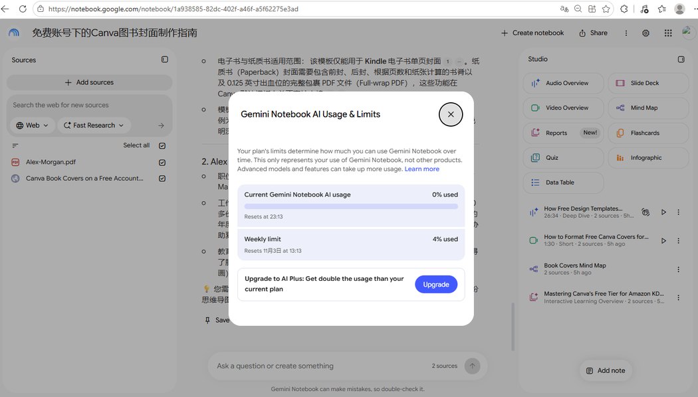The height and width of the screenshot is (397, 698).
Task: Click the Weekly limit usage row
Action: 351,244
